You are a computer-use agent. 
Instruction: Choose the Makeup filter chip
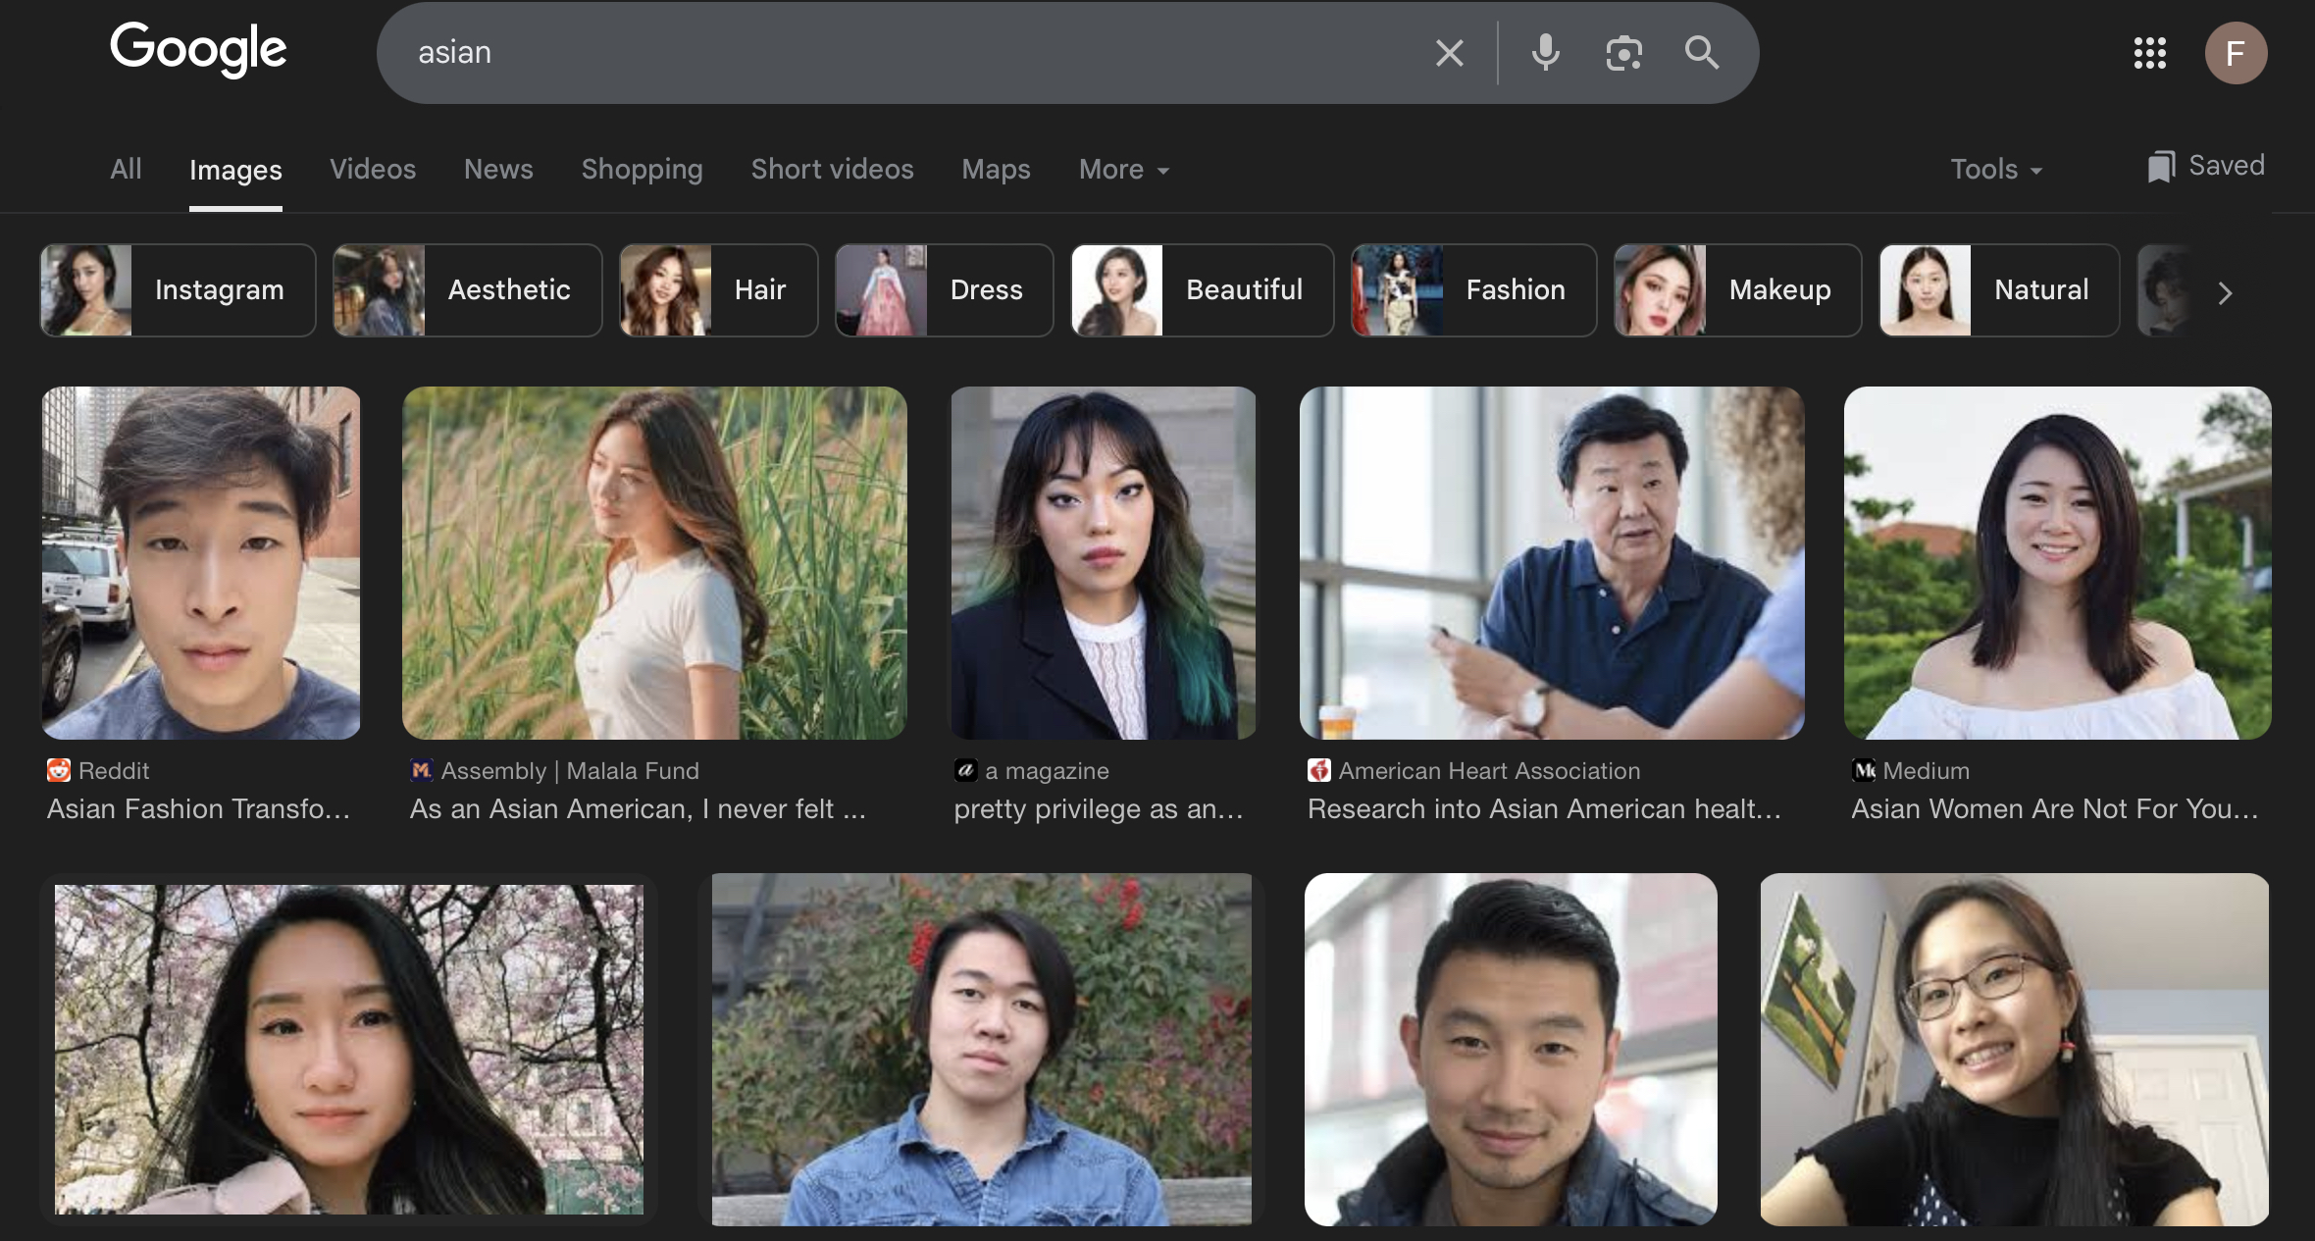tap(1737, 290)
